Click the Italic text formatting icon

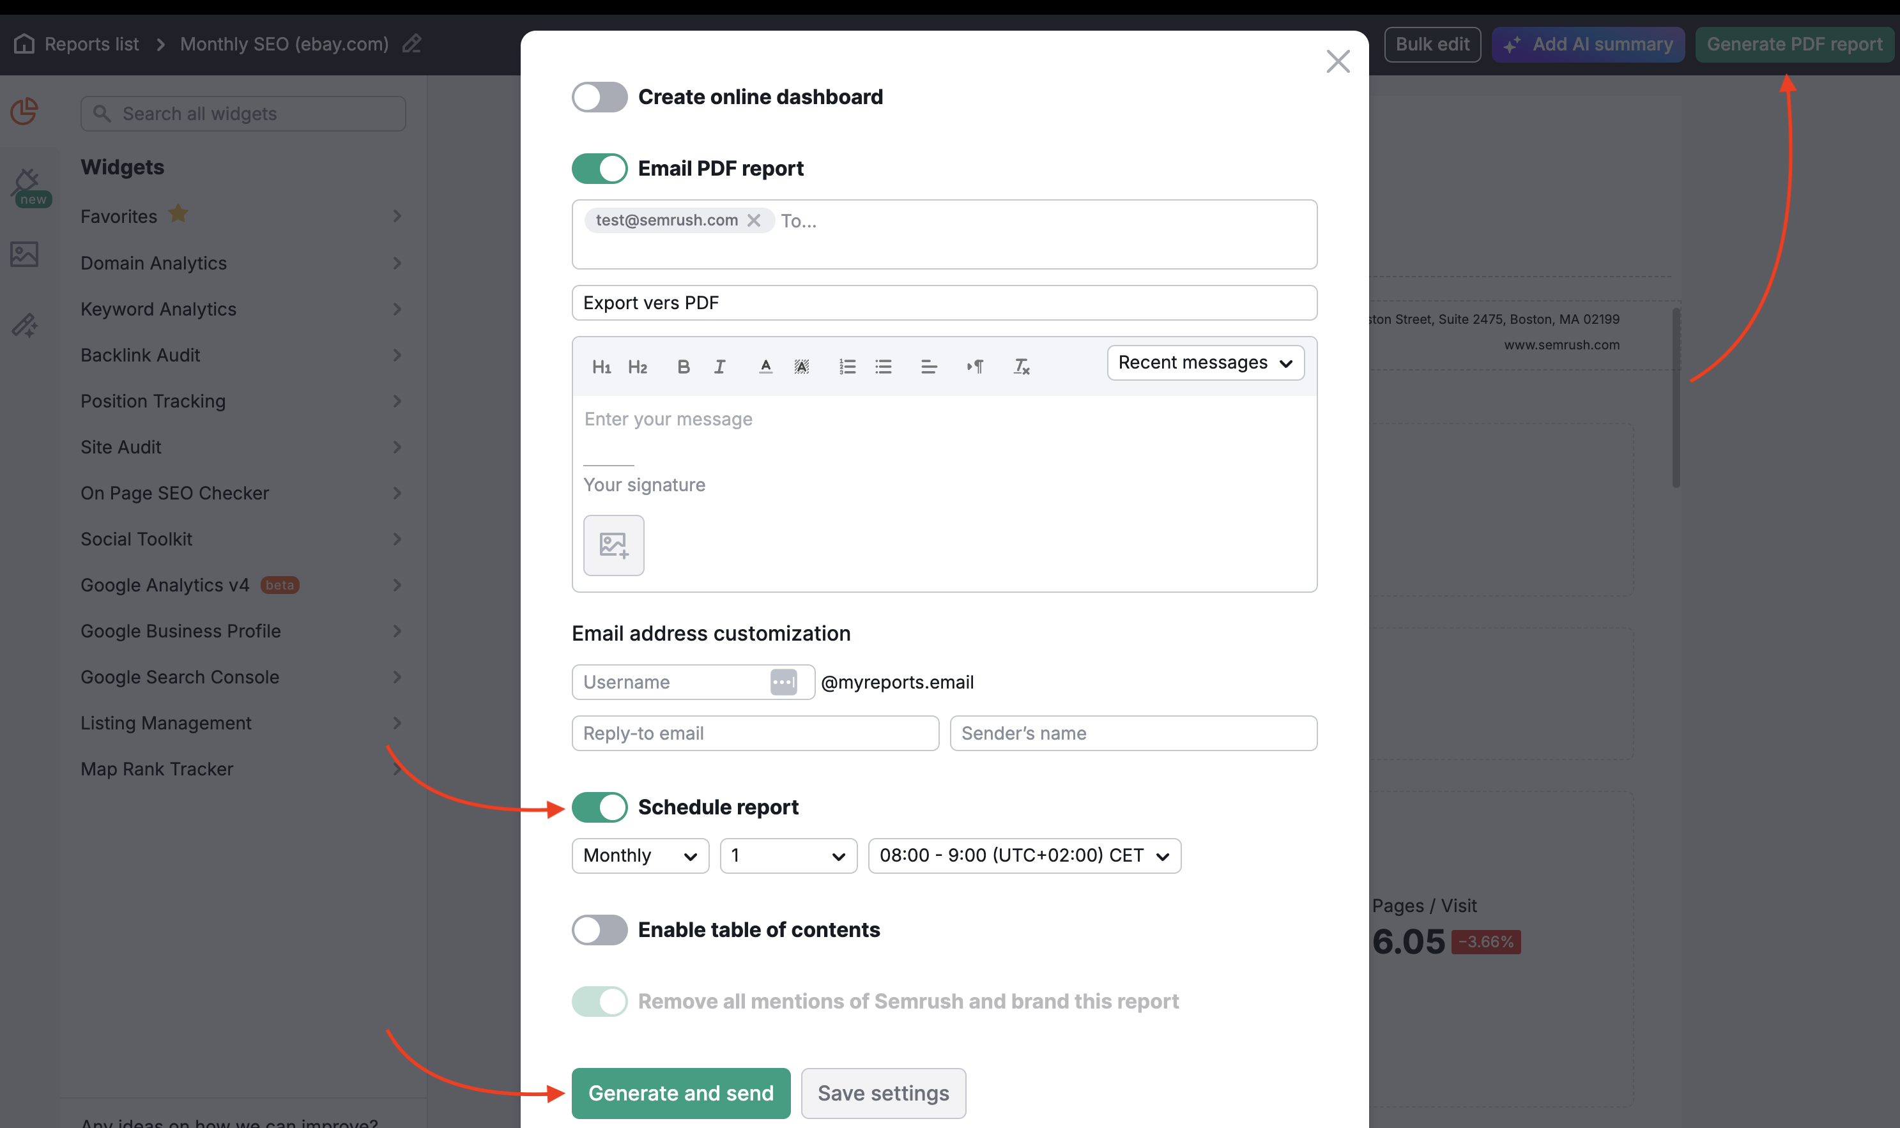[x=718, y=367]
